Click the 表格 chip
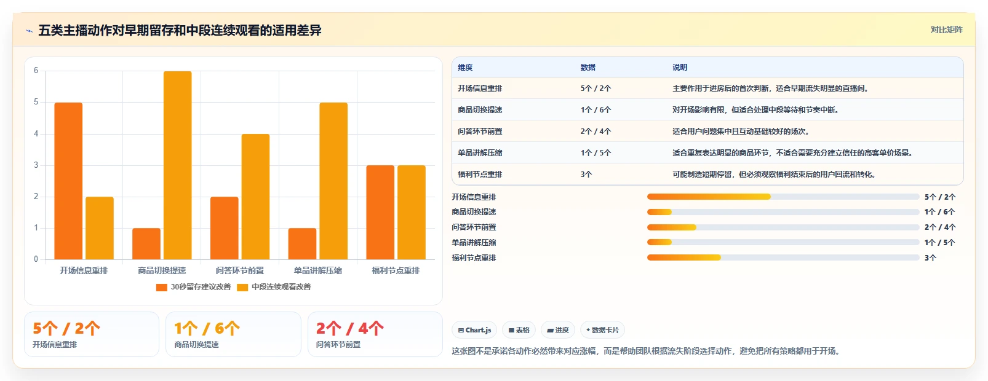The image size is (988, 381). 519,330
